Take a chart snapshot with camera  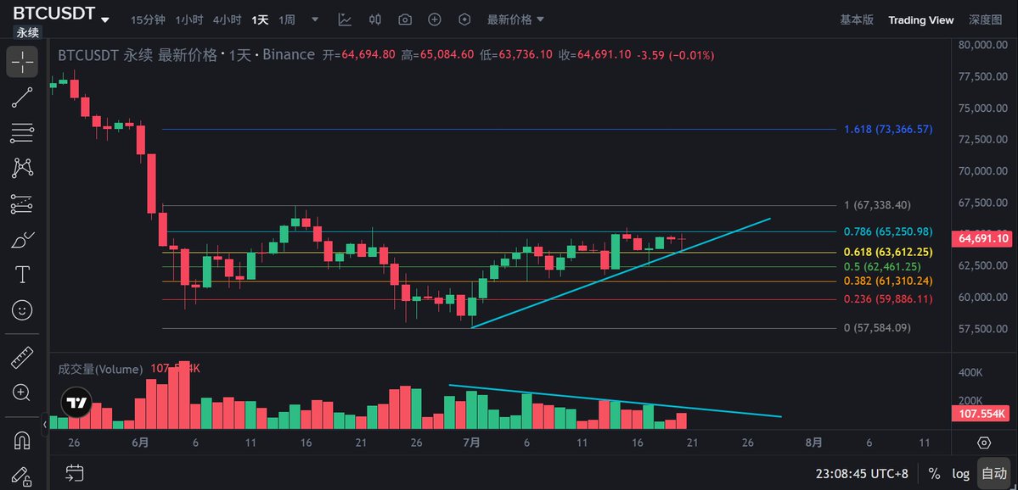point(405,19)
